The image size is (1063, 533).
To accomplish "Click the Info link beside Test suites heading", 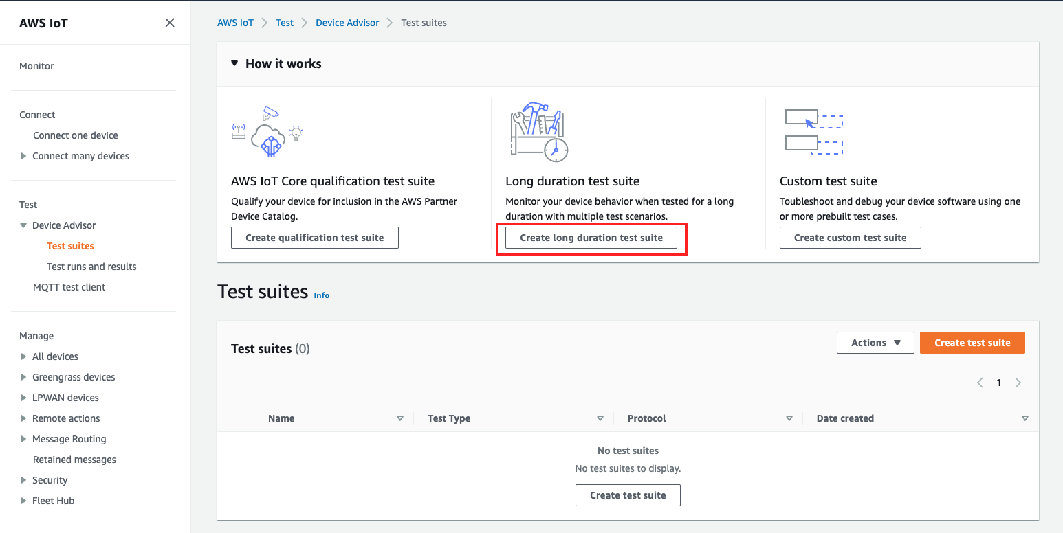I will [x=321, y=295].
